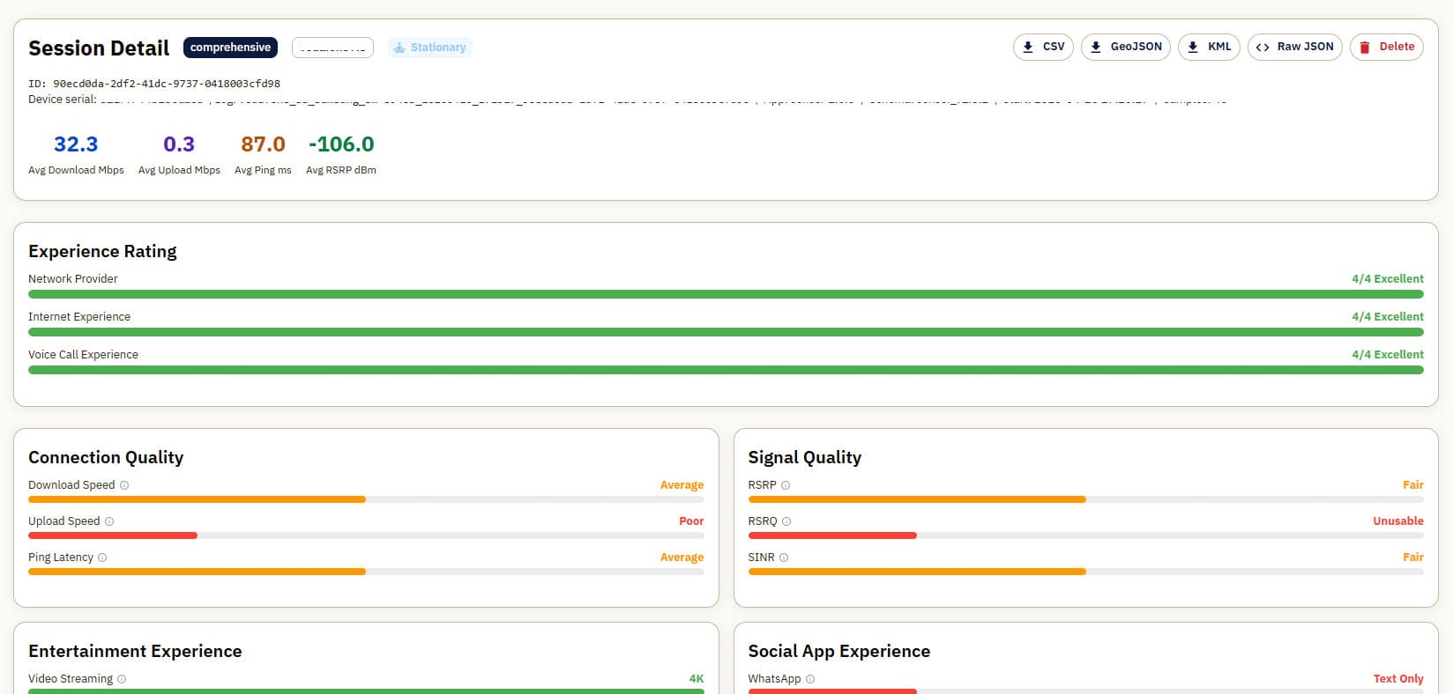This screenshot has height=694, width=1453.
Task: Click the Voice Call Experience rating bar
Action: coord(726,370)
